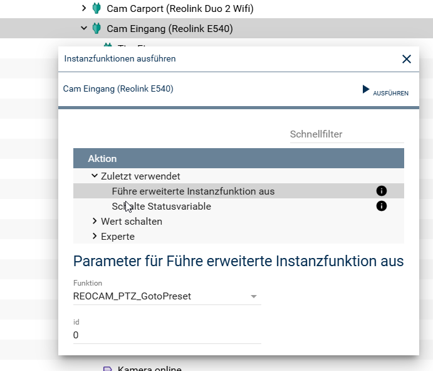
Task: Select Schalte Statusvariable action
Action: pyautogui.click(x=162, y=206)
